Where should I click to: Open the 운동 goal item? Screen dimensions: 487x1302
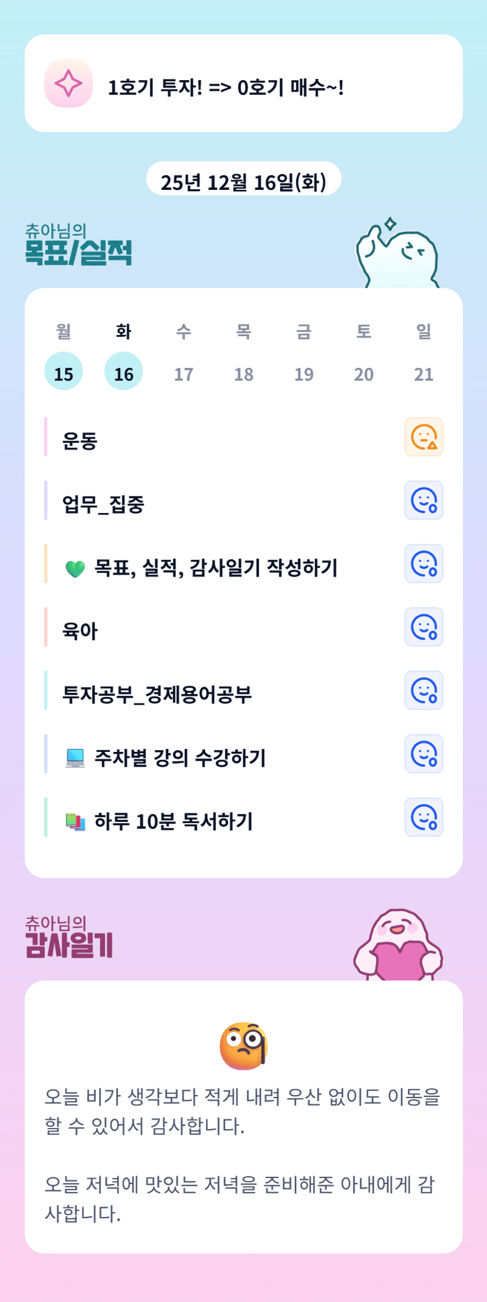pos(80,441)
